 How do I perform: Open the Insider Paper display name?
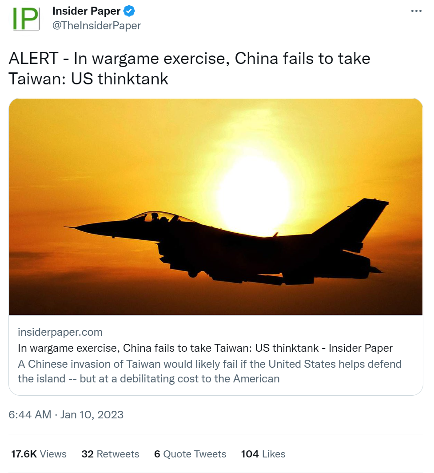click(x=86, y=11)
